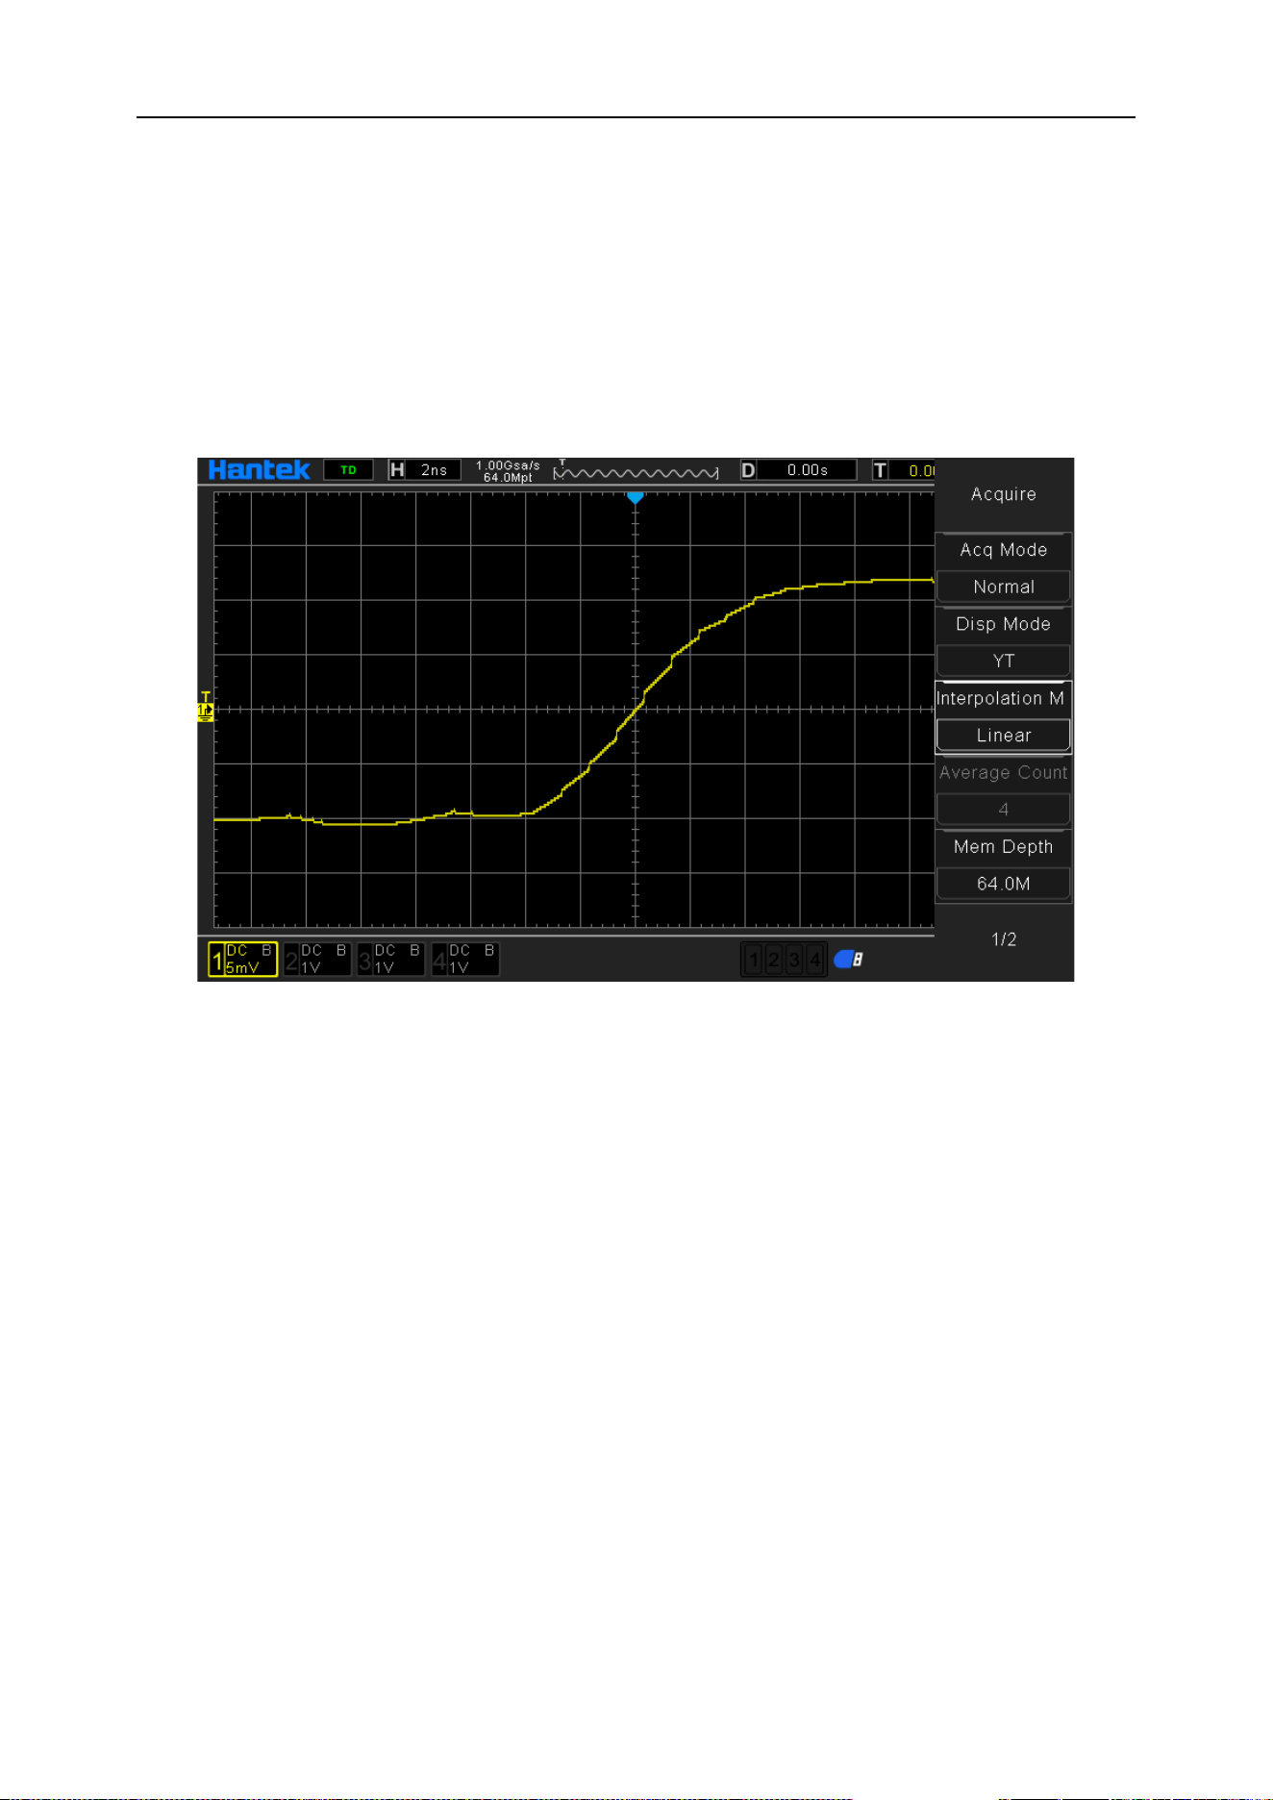The height and width of the screenshot is (1800, 1273).
Task: Toggle channel 3 1V indicator
Action: (x=391, y=959)
